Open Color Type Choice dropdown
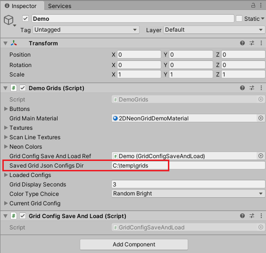Screen dimensions: 266x253 tap(188, 194)
